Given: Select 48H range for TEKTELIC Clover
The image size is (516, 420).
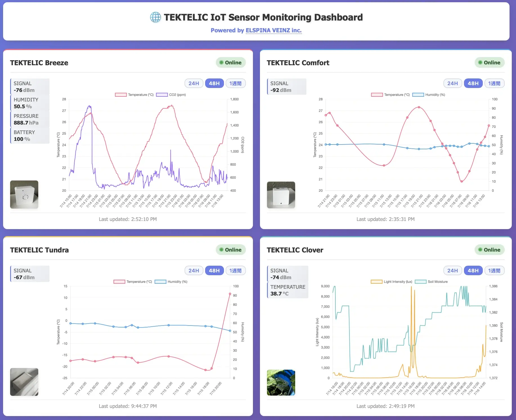Looking at the screenshot, I should pyautogui.click(x=473, y=270).
